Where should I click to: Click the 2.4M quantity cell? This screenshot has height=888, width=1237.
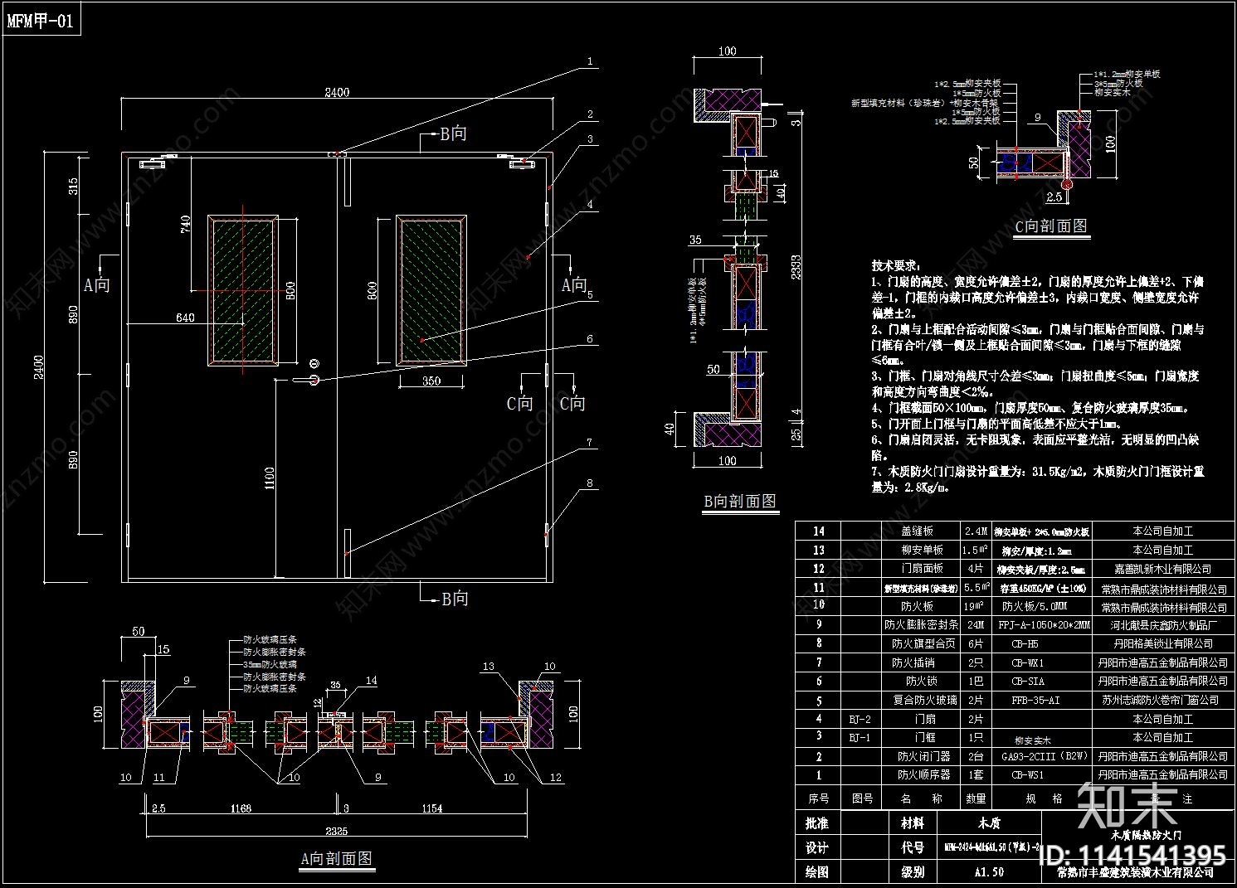click(975, 531)
